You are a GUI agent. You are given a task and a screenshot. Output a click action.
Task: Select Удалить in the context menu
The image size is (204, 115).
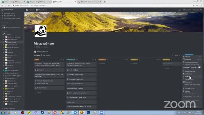(192, 57)
